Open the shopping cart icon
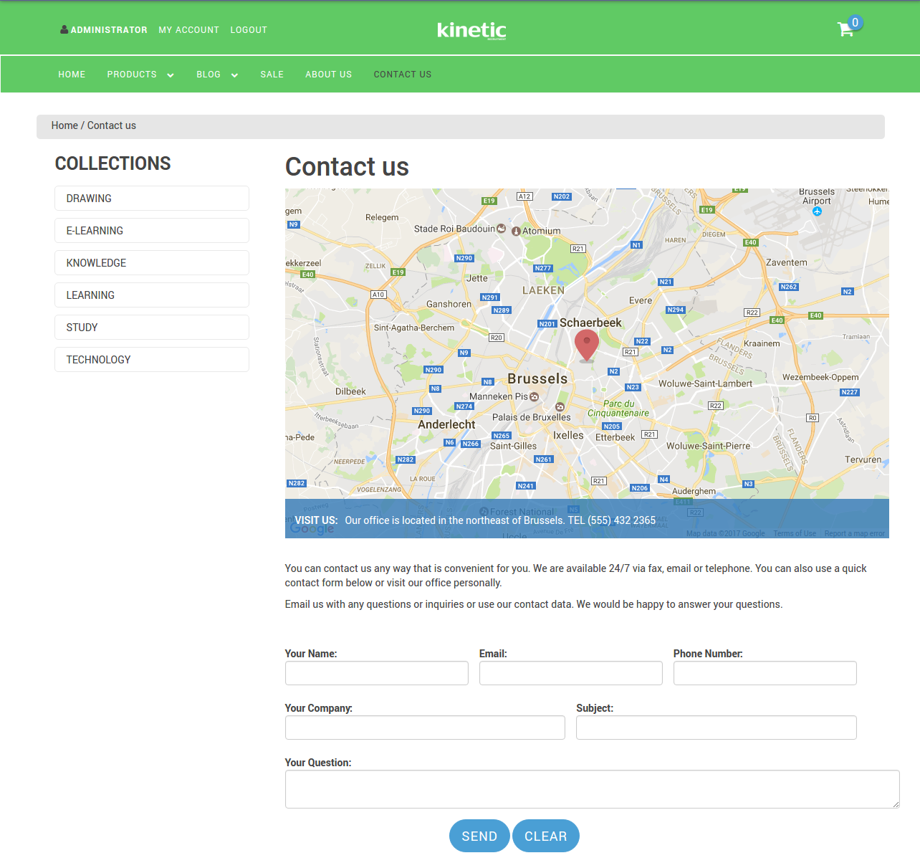The image size is (920, 863). tap(845, 29)
